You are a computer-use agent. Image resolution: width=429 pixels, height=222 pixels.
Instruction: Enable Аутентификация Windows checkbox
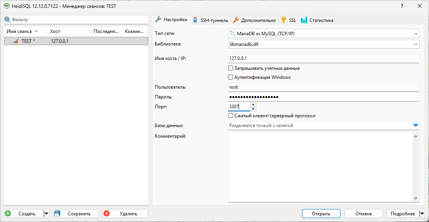coord(230,77)
